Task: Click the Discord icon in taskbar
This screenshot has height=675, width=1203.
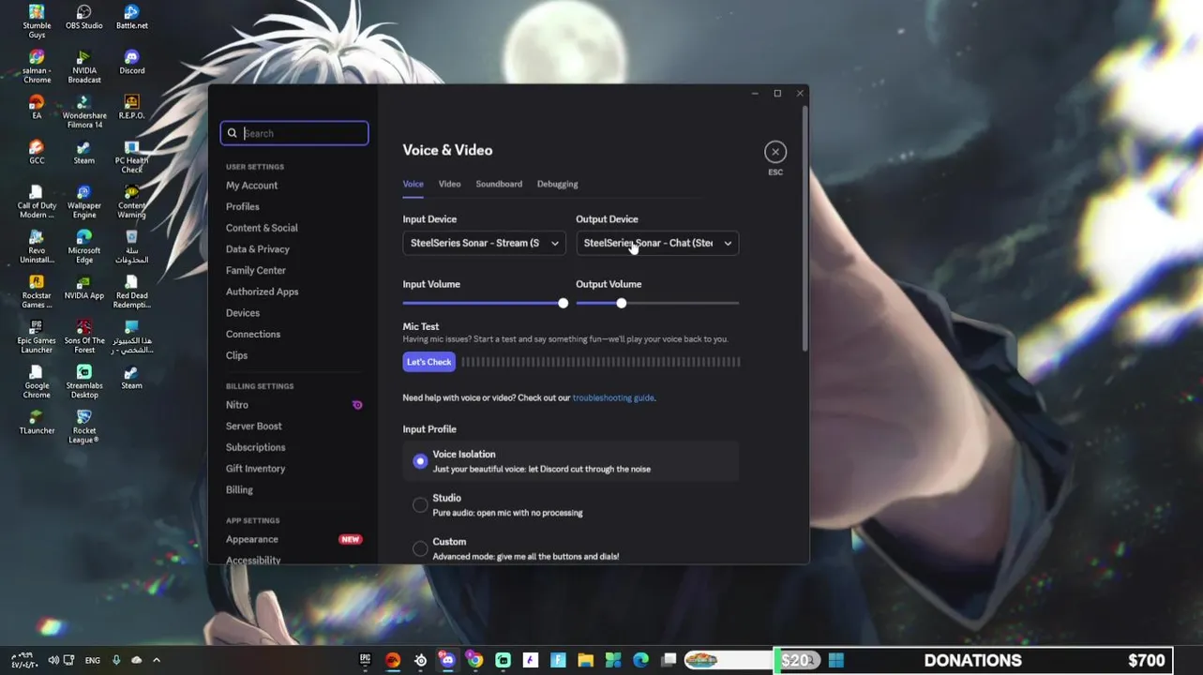Action: click(447, 660)
